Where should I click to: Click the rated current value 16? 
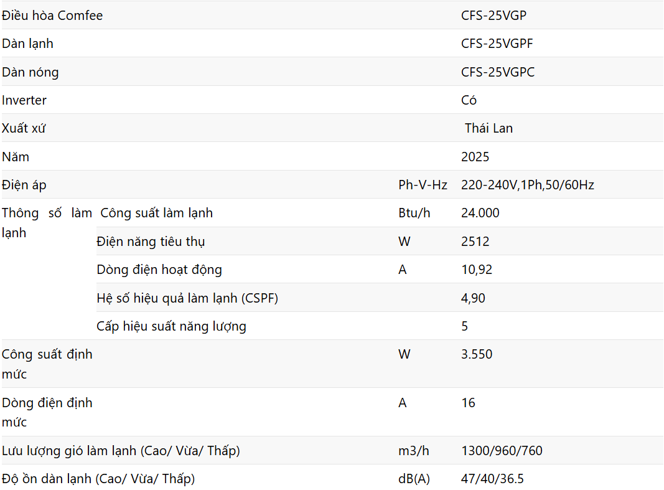click(x=468, y=403)
